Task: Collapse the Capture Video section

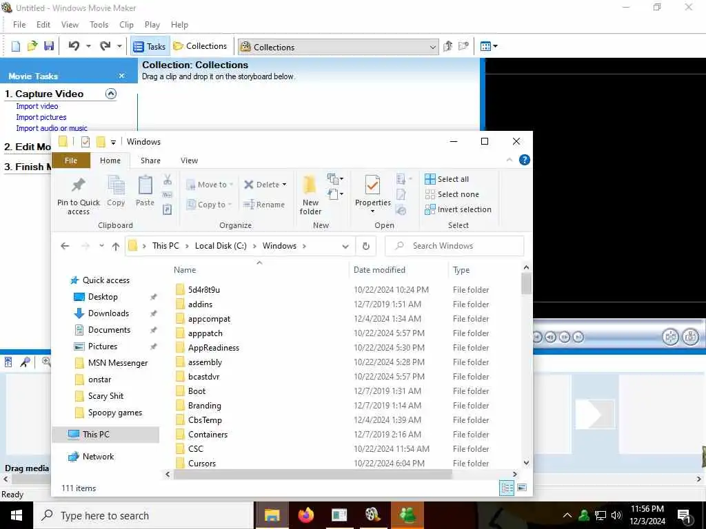Action: click(111, 94)
